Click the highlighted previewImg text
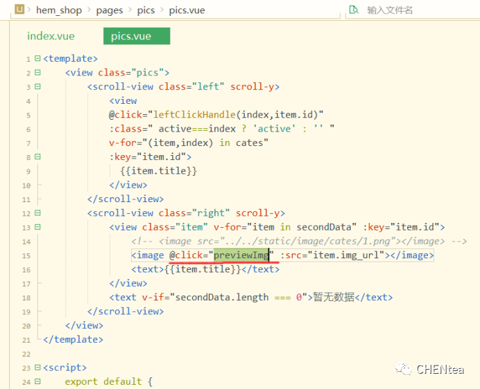Image resolution: width=480 pixels, height=389 pixels. [x=241, y=255]
